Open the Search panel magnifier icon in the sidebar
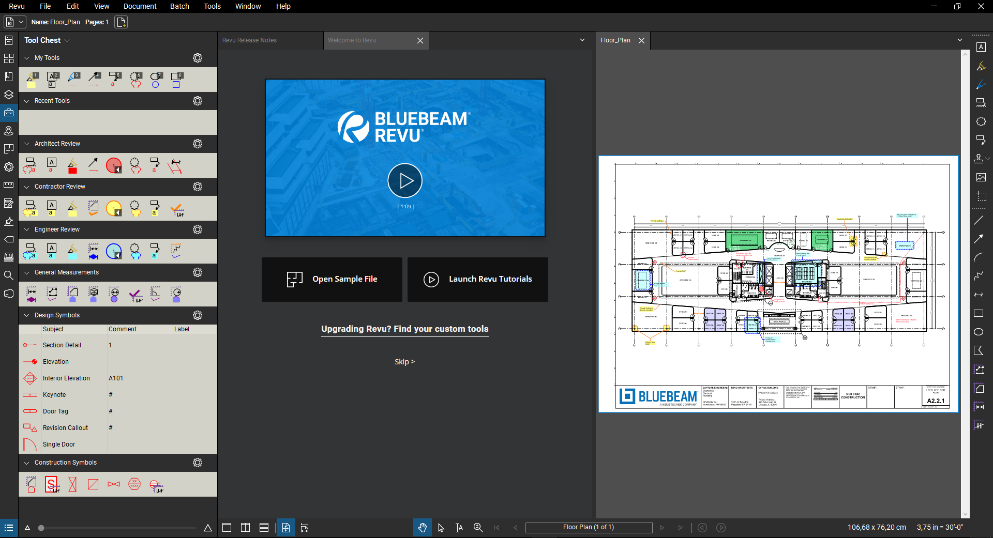The image size is (993, 538). pyautogui.click(x=9, y=275)
